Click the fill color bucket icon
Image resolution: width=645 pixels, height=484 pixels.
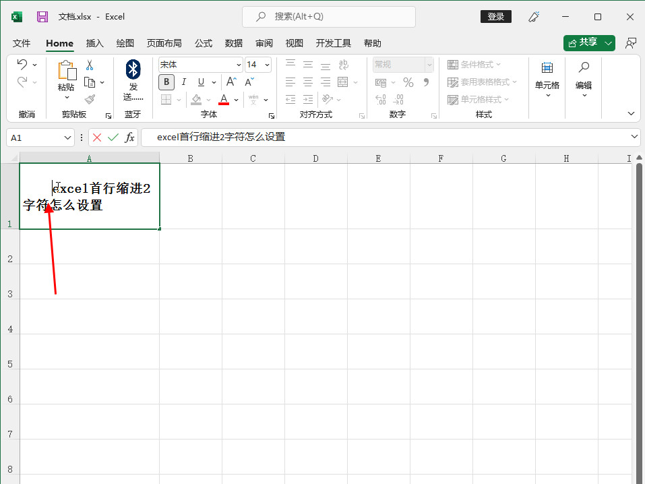pyautogui.click(x=196, y=99)
